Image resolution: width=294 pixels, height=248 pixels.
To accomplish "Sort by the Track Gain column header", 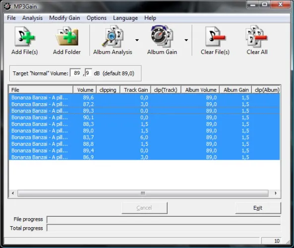I will click(x=135, y=90).
